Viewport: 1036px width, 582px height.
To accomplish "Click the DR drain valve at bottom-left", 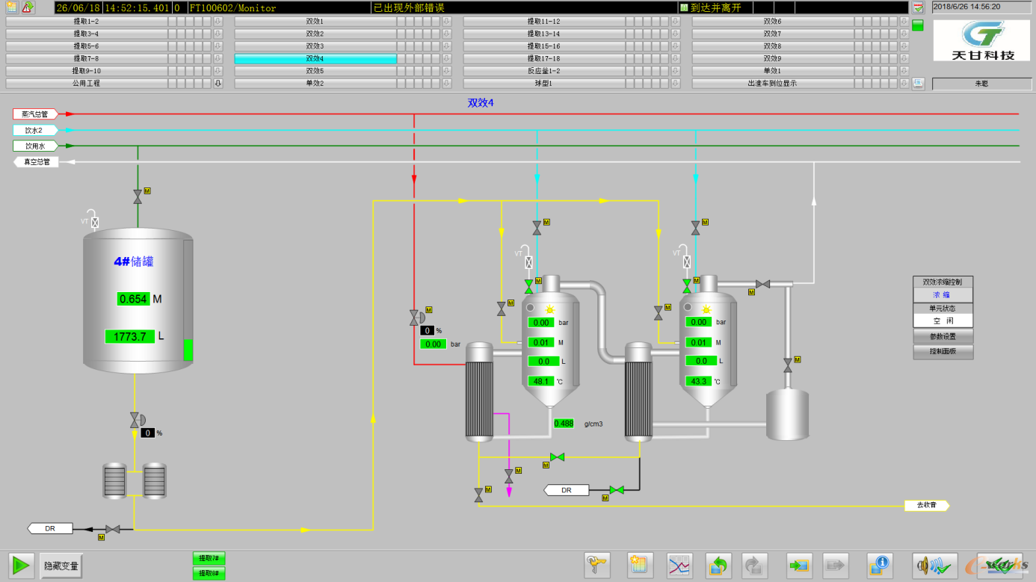I will 113,529.
